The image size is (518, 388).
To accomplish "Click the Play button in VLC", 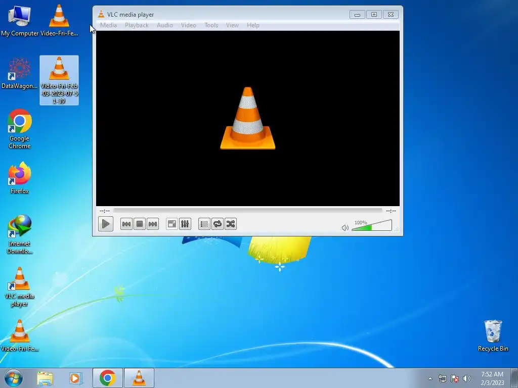I will point(106,224).
